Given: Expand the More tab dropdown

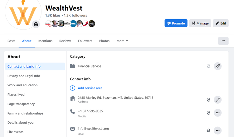Looking at the screenshot, I should (122, 41).
